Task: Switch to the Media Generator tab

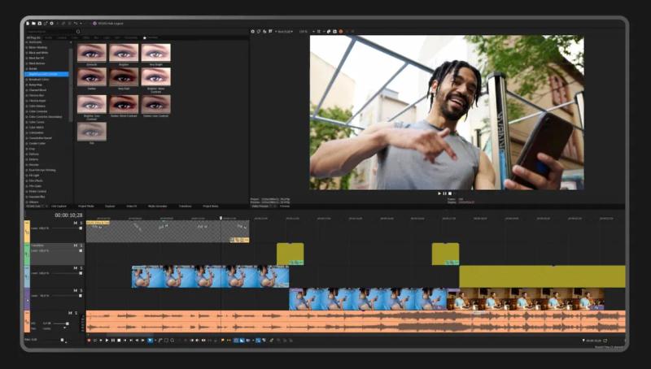Action: (x=157, y=206)
